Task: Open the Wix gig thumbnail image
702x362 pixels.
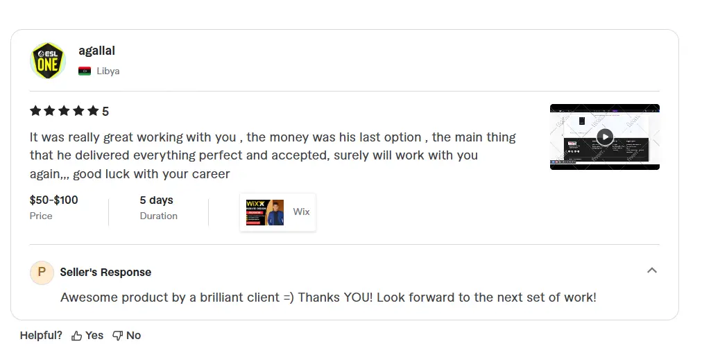Action: tap(265, 212)
